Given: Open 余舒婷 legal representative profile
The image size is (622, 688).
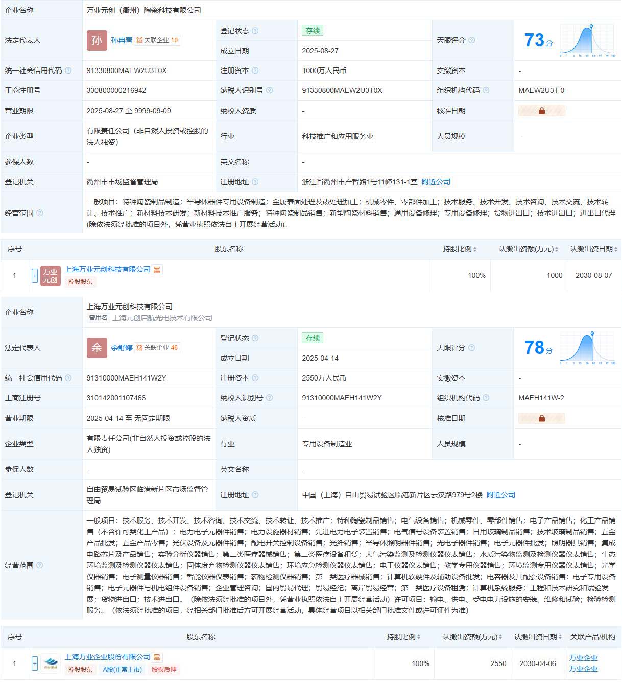Looking at the screenshot, I should (x=122, y=348).
